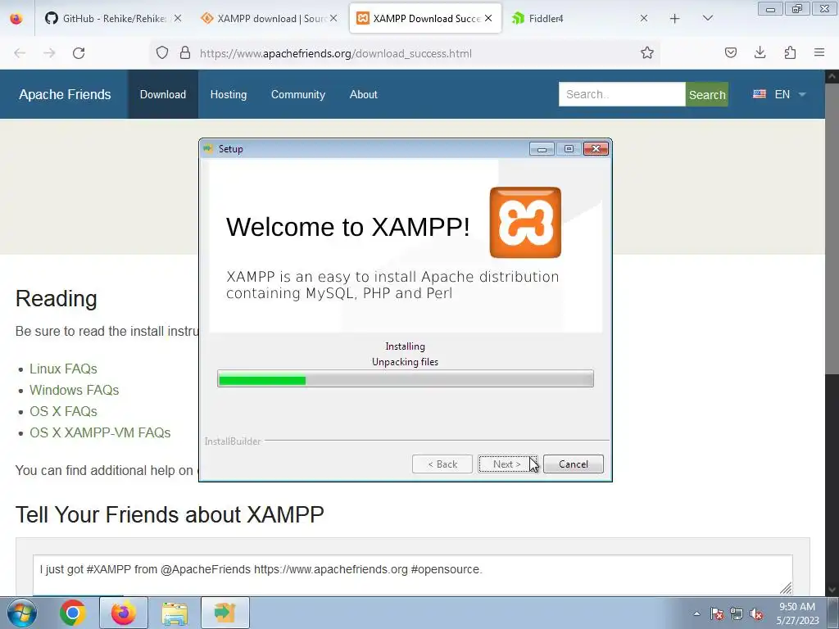
Task: Open Windows Explorer from the taskbar
Action: point(175,613)
